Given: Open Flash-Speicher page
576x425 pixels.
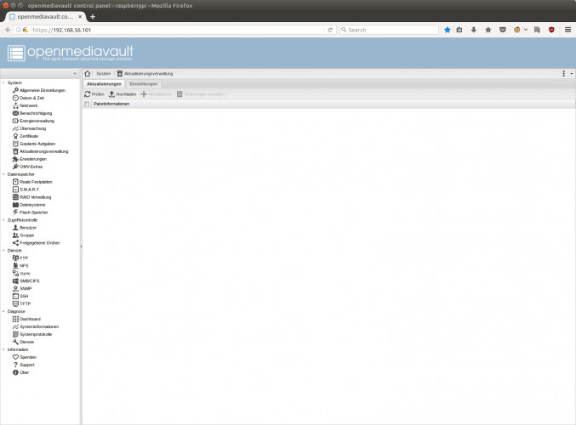Looking at the screenshot, I should pos(31,212).
